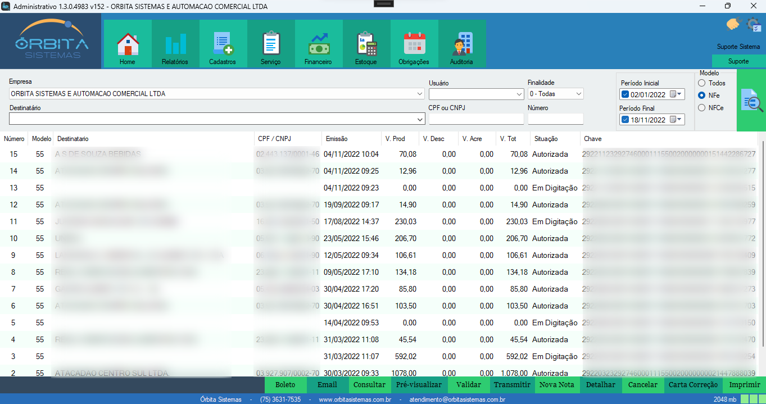Click the Auditoria icon
Image resolution: width=766 pixels, height=404 pixels.
pos(461,43)
